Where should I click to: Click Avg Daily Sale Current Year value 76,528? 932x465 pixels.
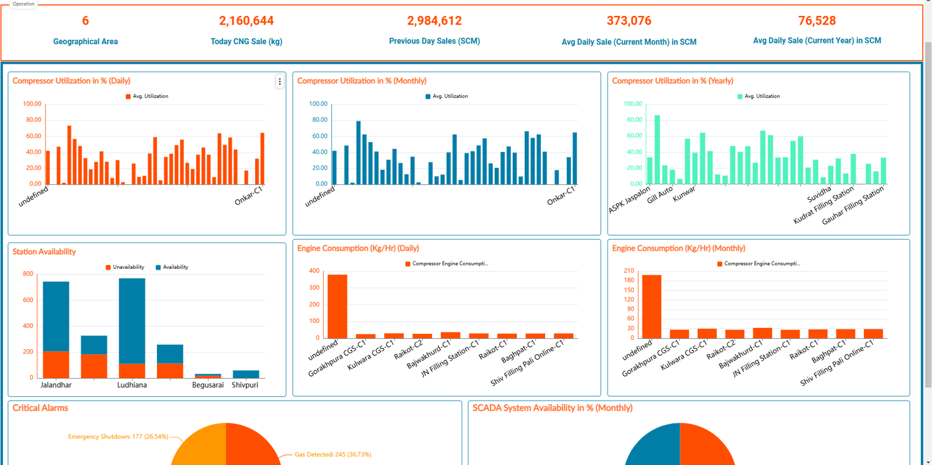[817, 21]
